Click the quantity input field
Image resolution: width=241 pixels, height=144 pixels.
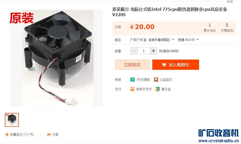[x=144, y=51]
